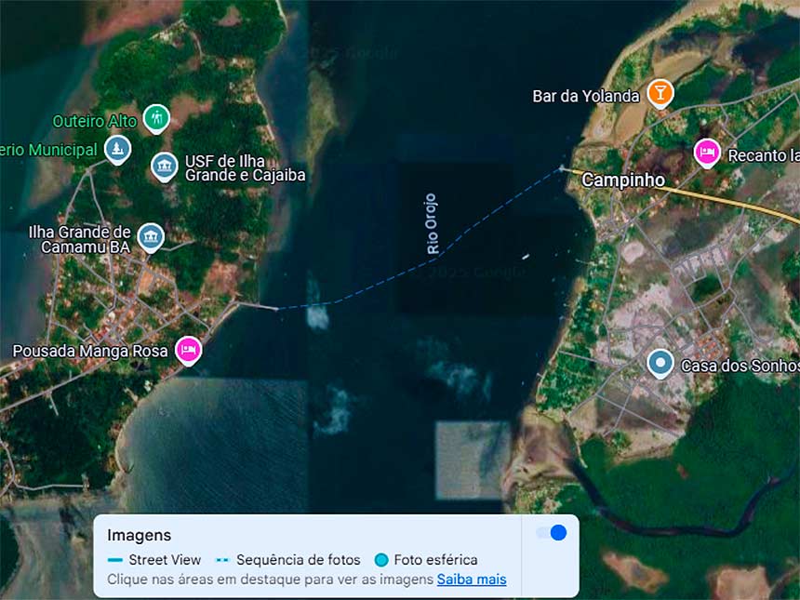This screenshot has height=600, width=800.
Task: Open the Saiba mais link
Action: coord(472,580)
